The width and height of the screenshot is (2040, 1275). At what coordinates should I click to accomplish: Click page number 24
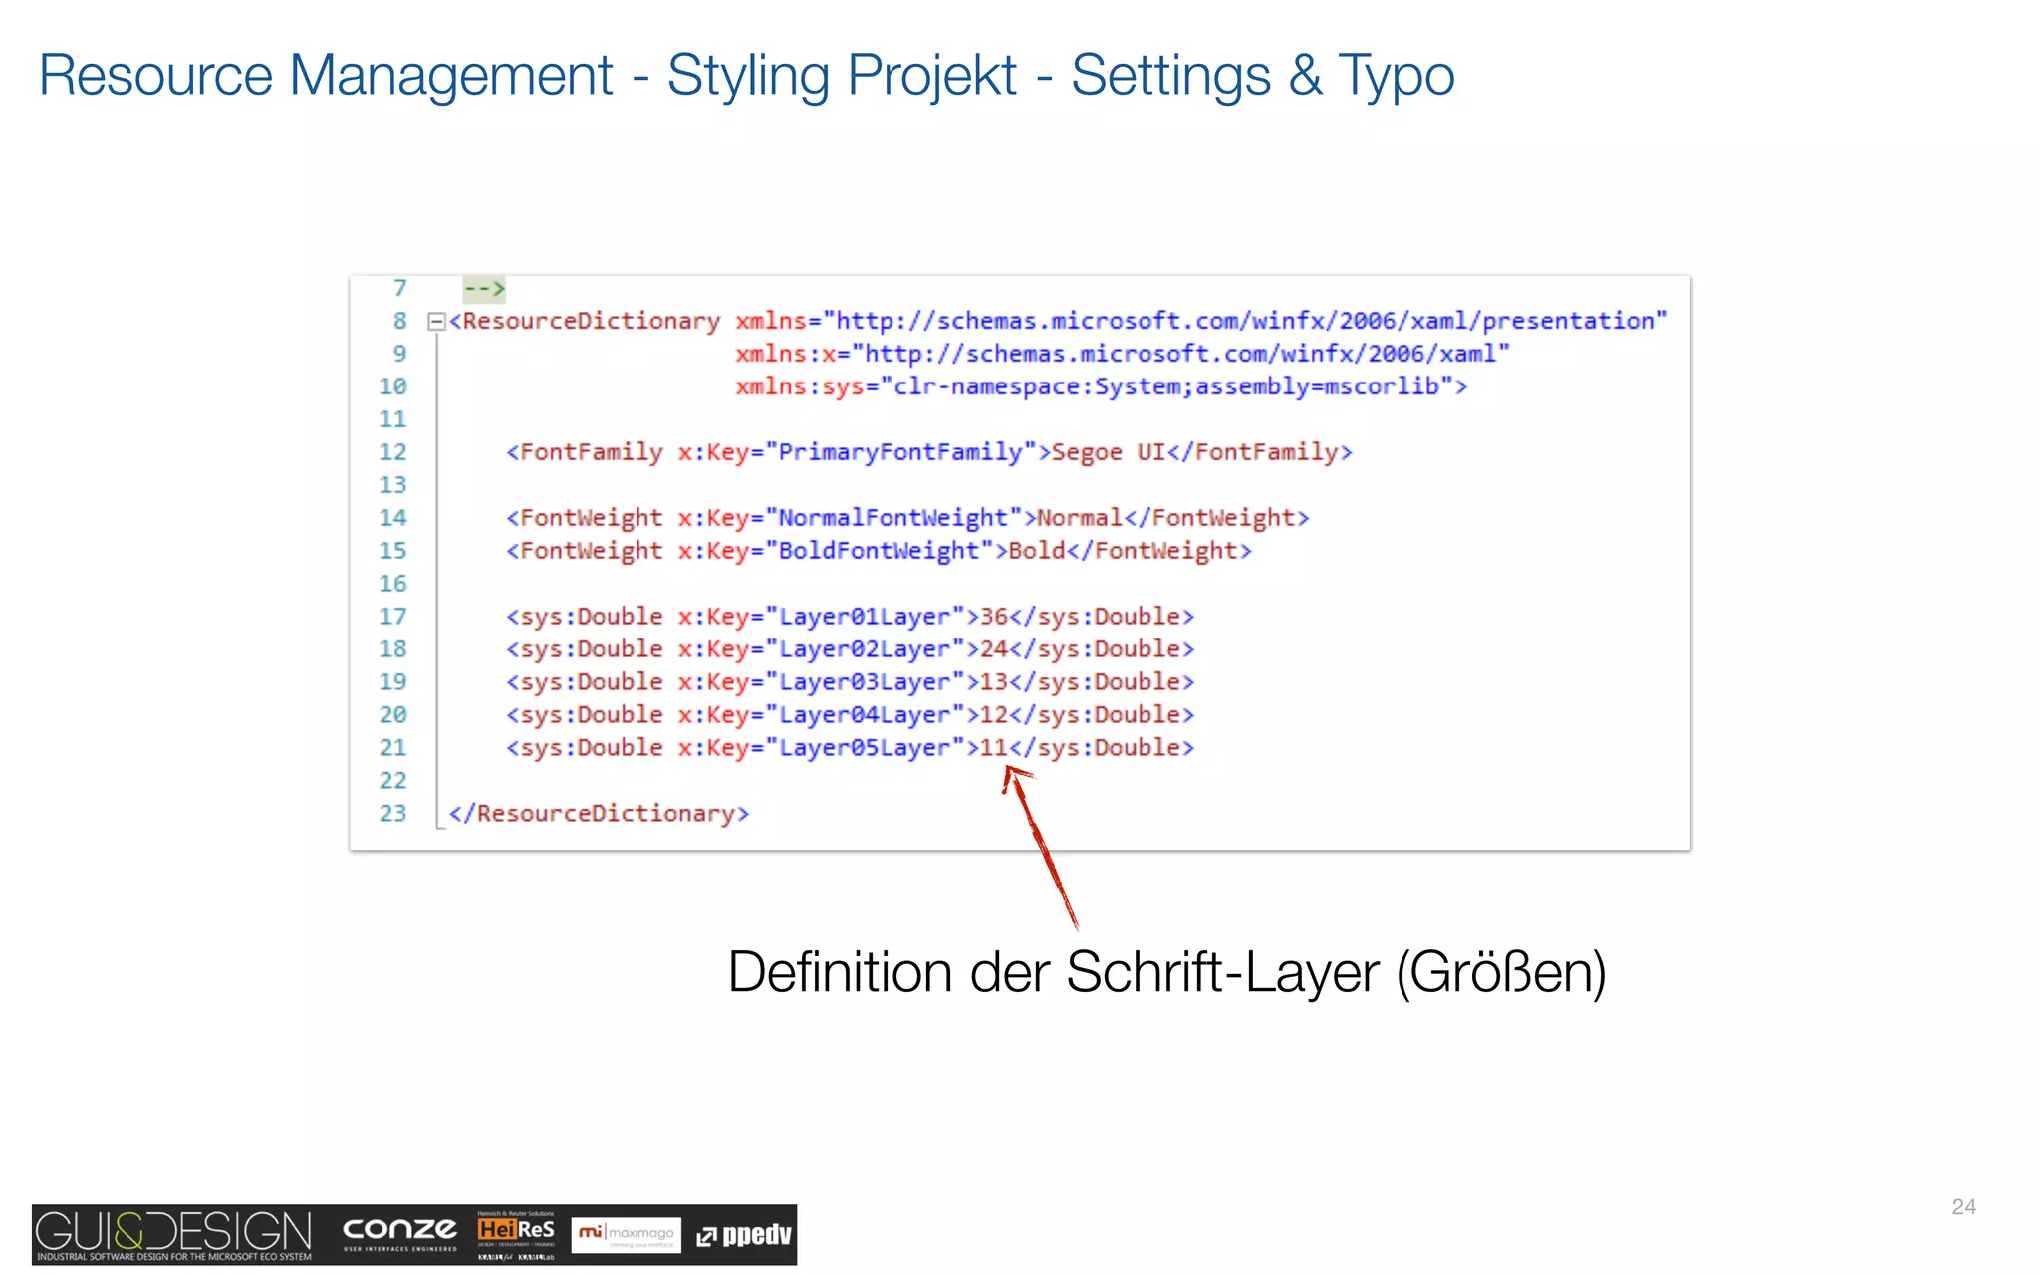click(x=1963, y=1207)
